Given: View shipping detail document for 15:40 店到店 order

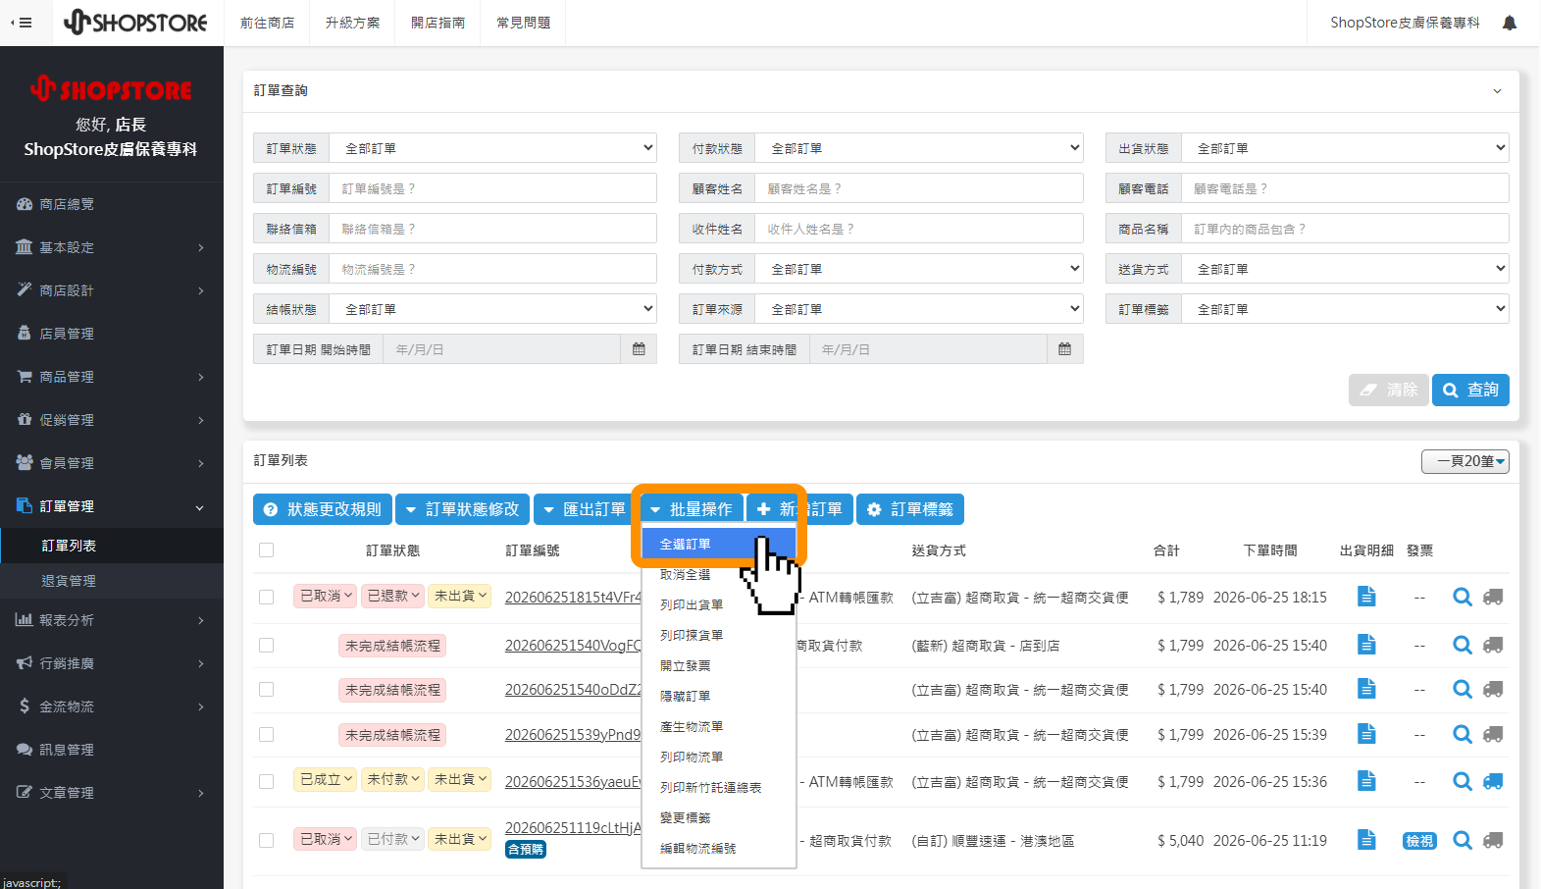Looking at the screenshot, I should pos(1366,645).
